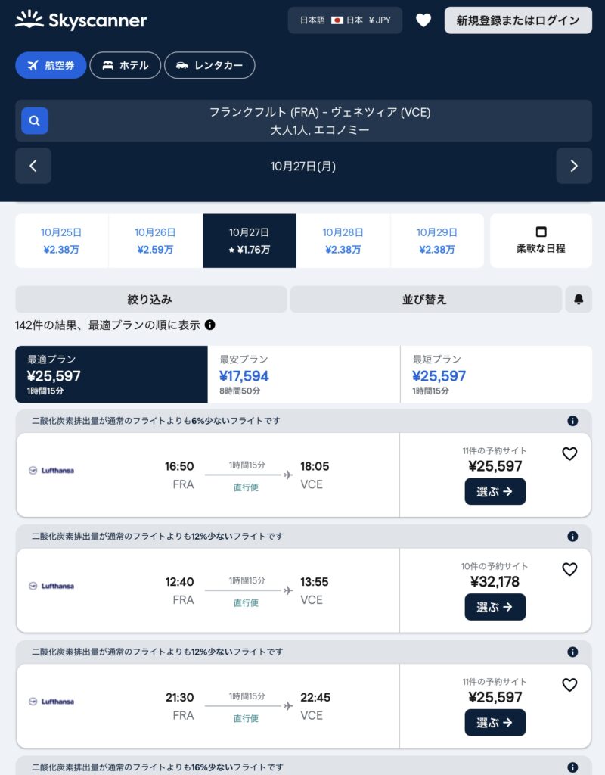Image resolution: width=605 pixels, height=775 pixels.
Task: Save the 16:50 Lufthansa flight heart
Action: tap(569, 453)
